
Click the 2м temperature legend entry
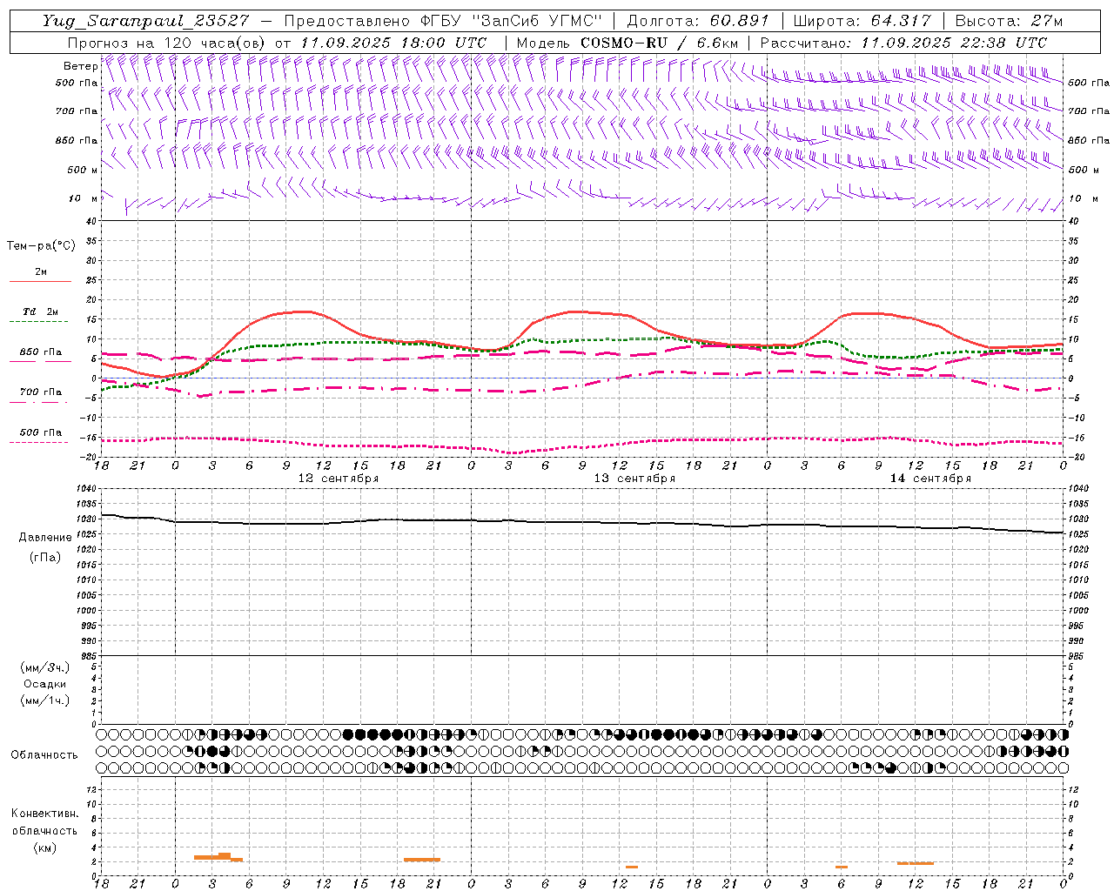click(41, 272)
